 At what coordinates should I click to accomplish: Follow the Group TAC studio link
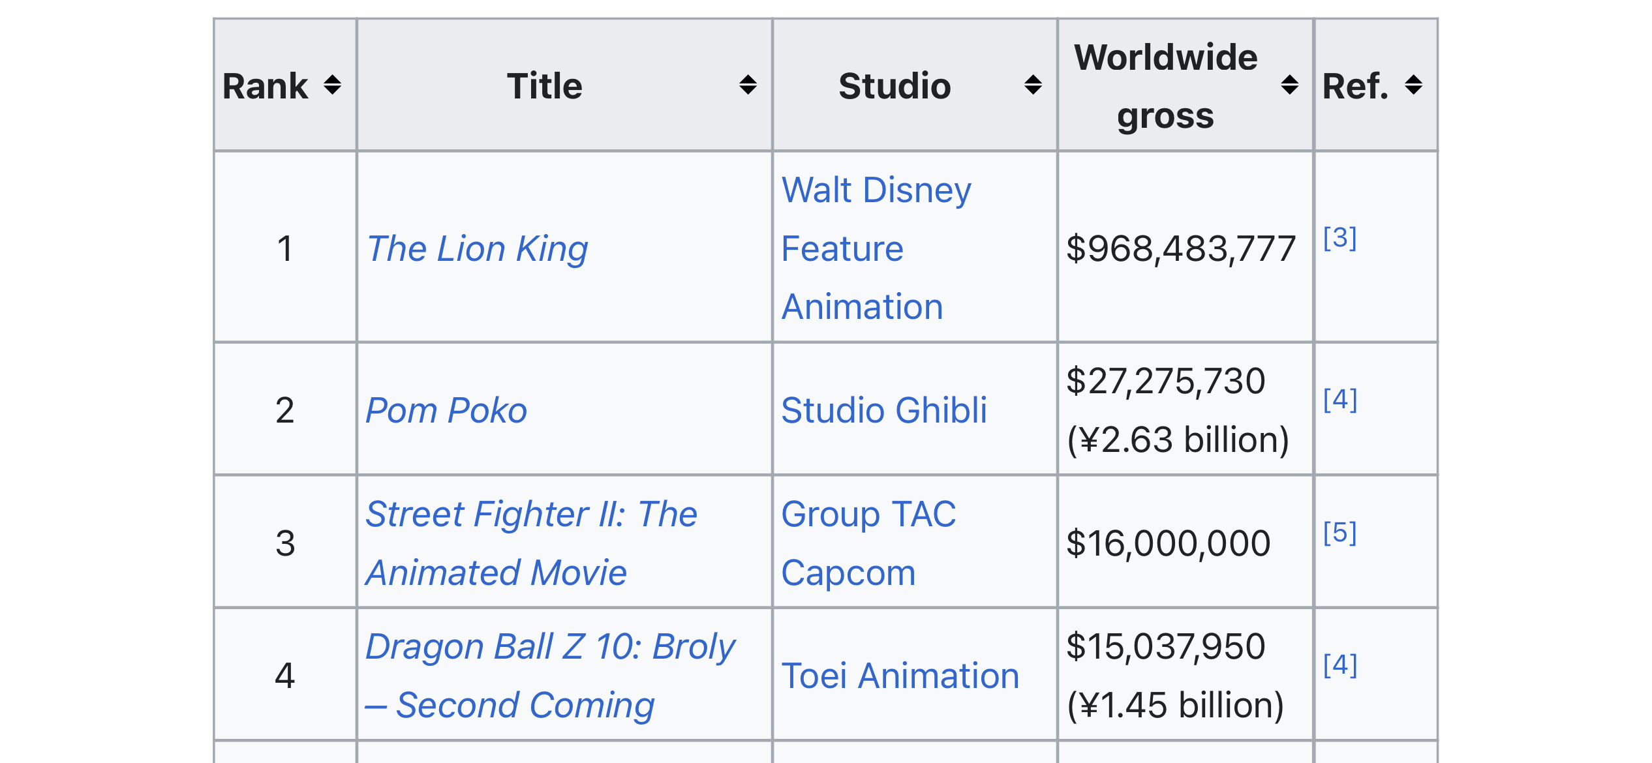click(868, 514)
